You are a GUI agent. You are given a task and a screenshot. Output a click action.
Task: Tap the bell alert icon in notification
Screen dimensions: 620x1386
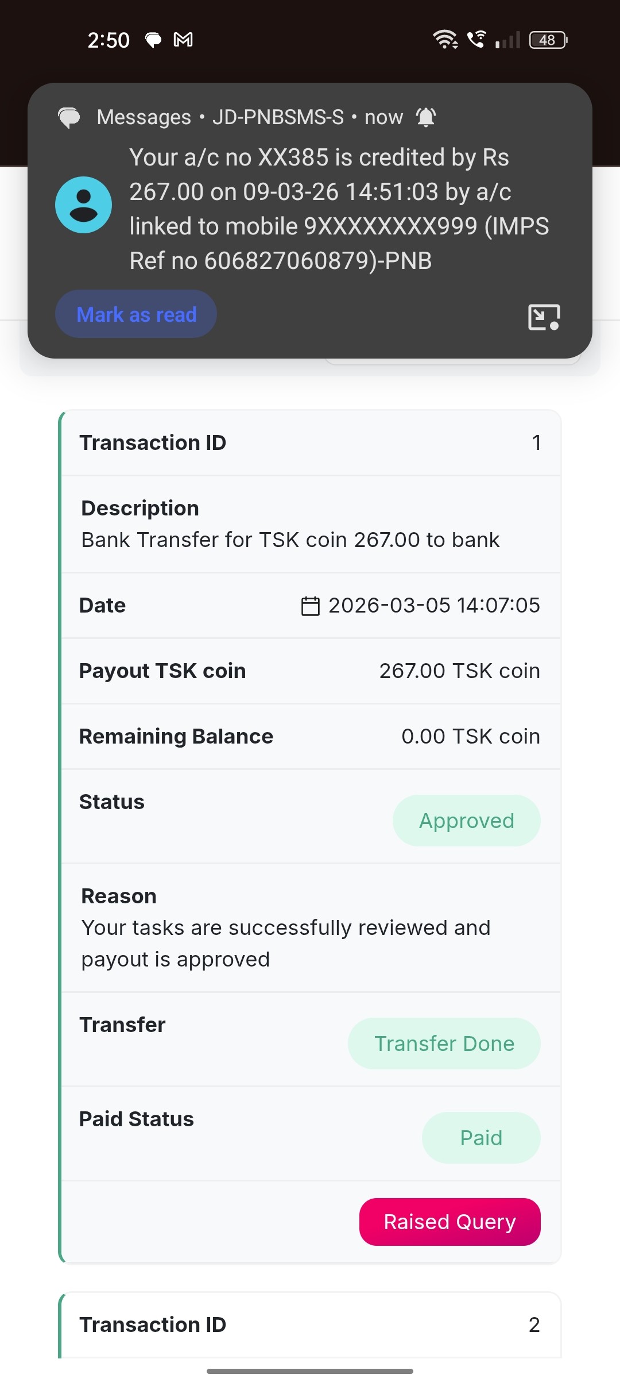point(426,117)
